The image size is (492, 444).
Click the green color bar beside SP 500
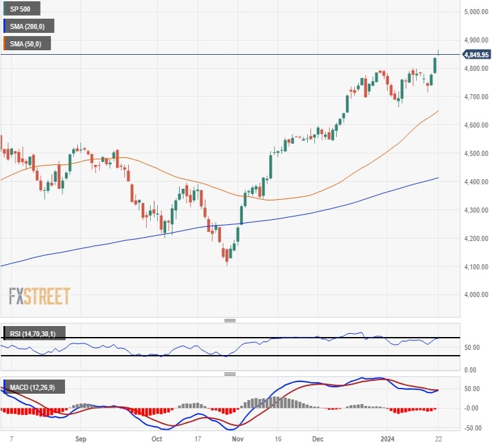[x=4, y=9]
